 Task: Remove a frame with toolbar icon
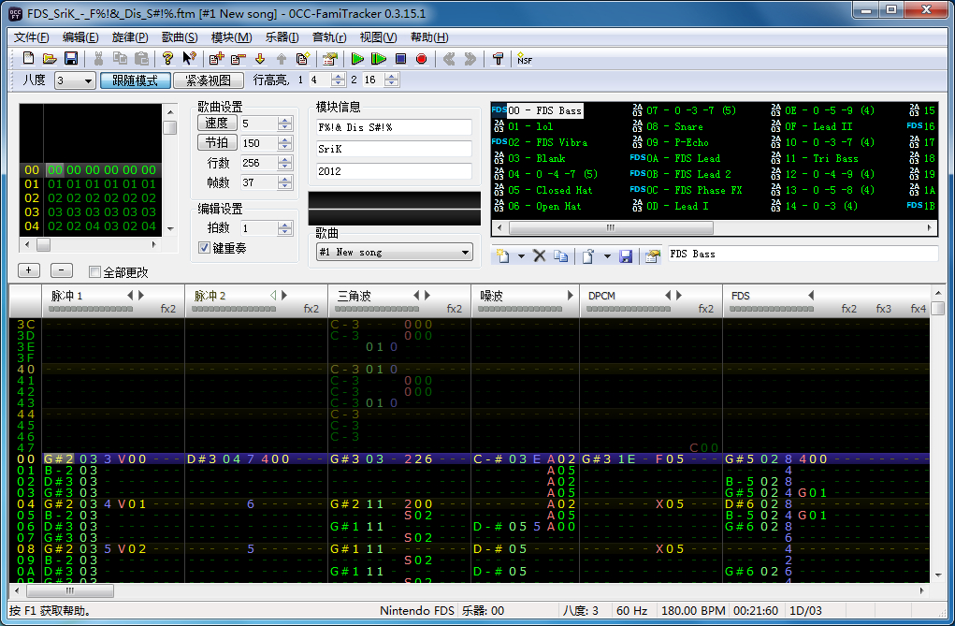pos(238,59)
